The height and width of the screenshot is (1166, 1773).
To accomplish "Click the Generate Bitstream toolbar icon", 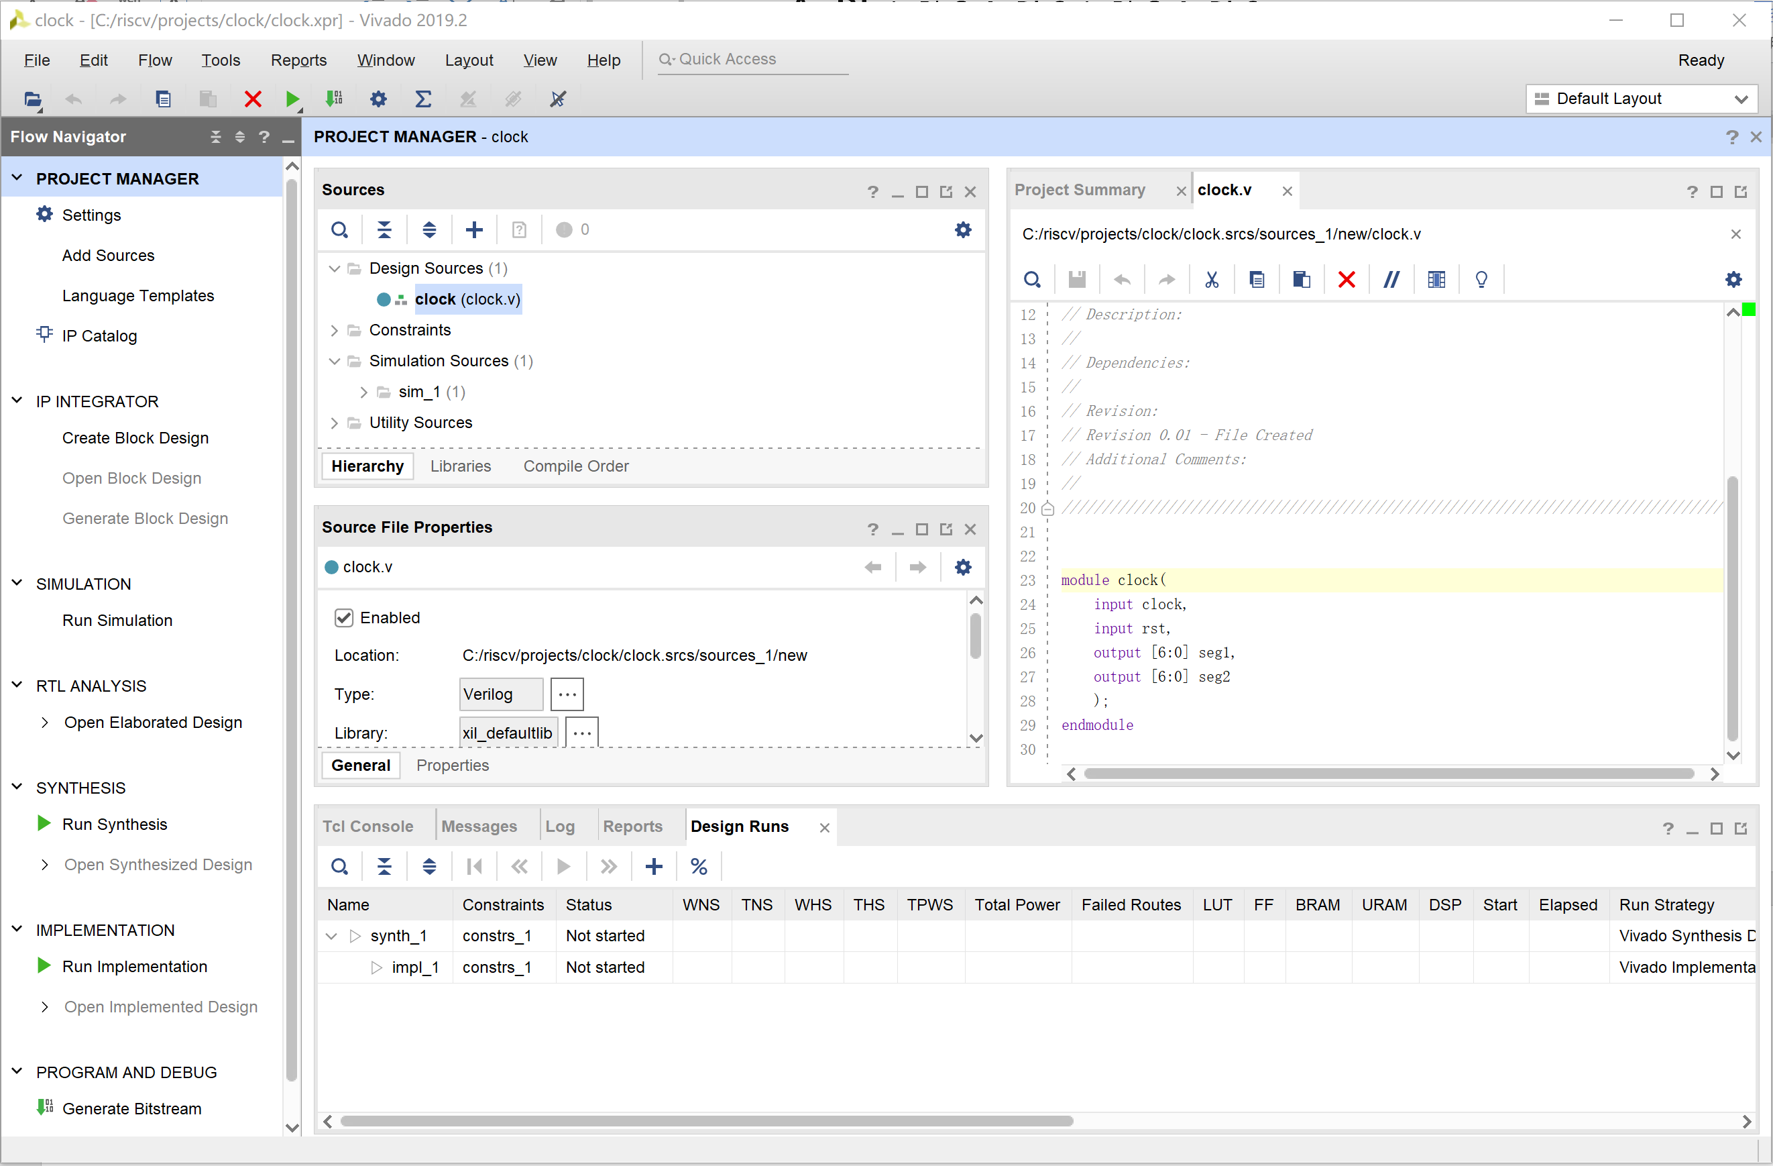I will 334,99.
